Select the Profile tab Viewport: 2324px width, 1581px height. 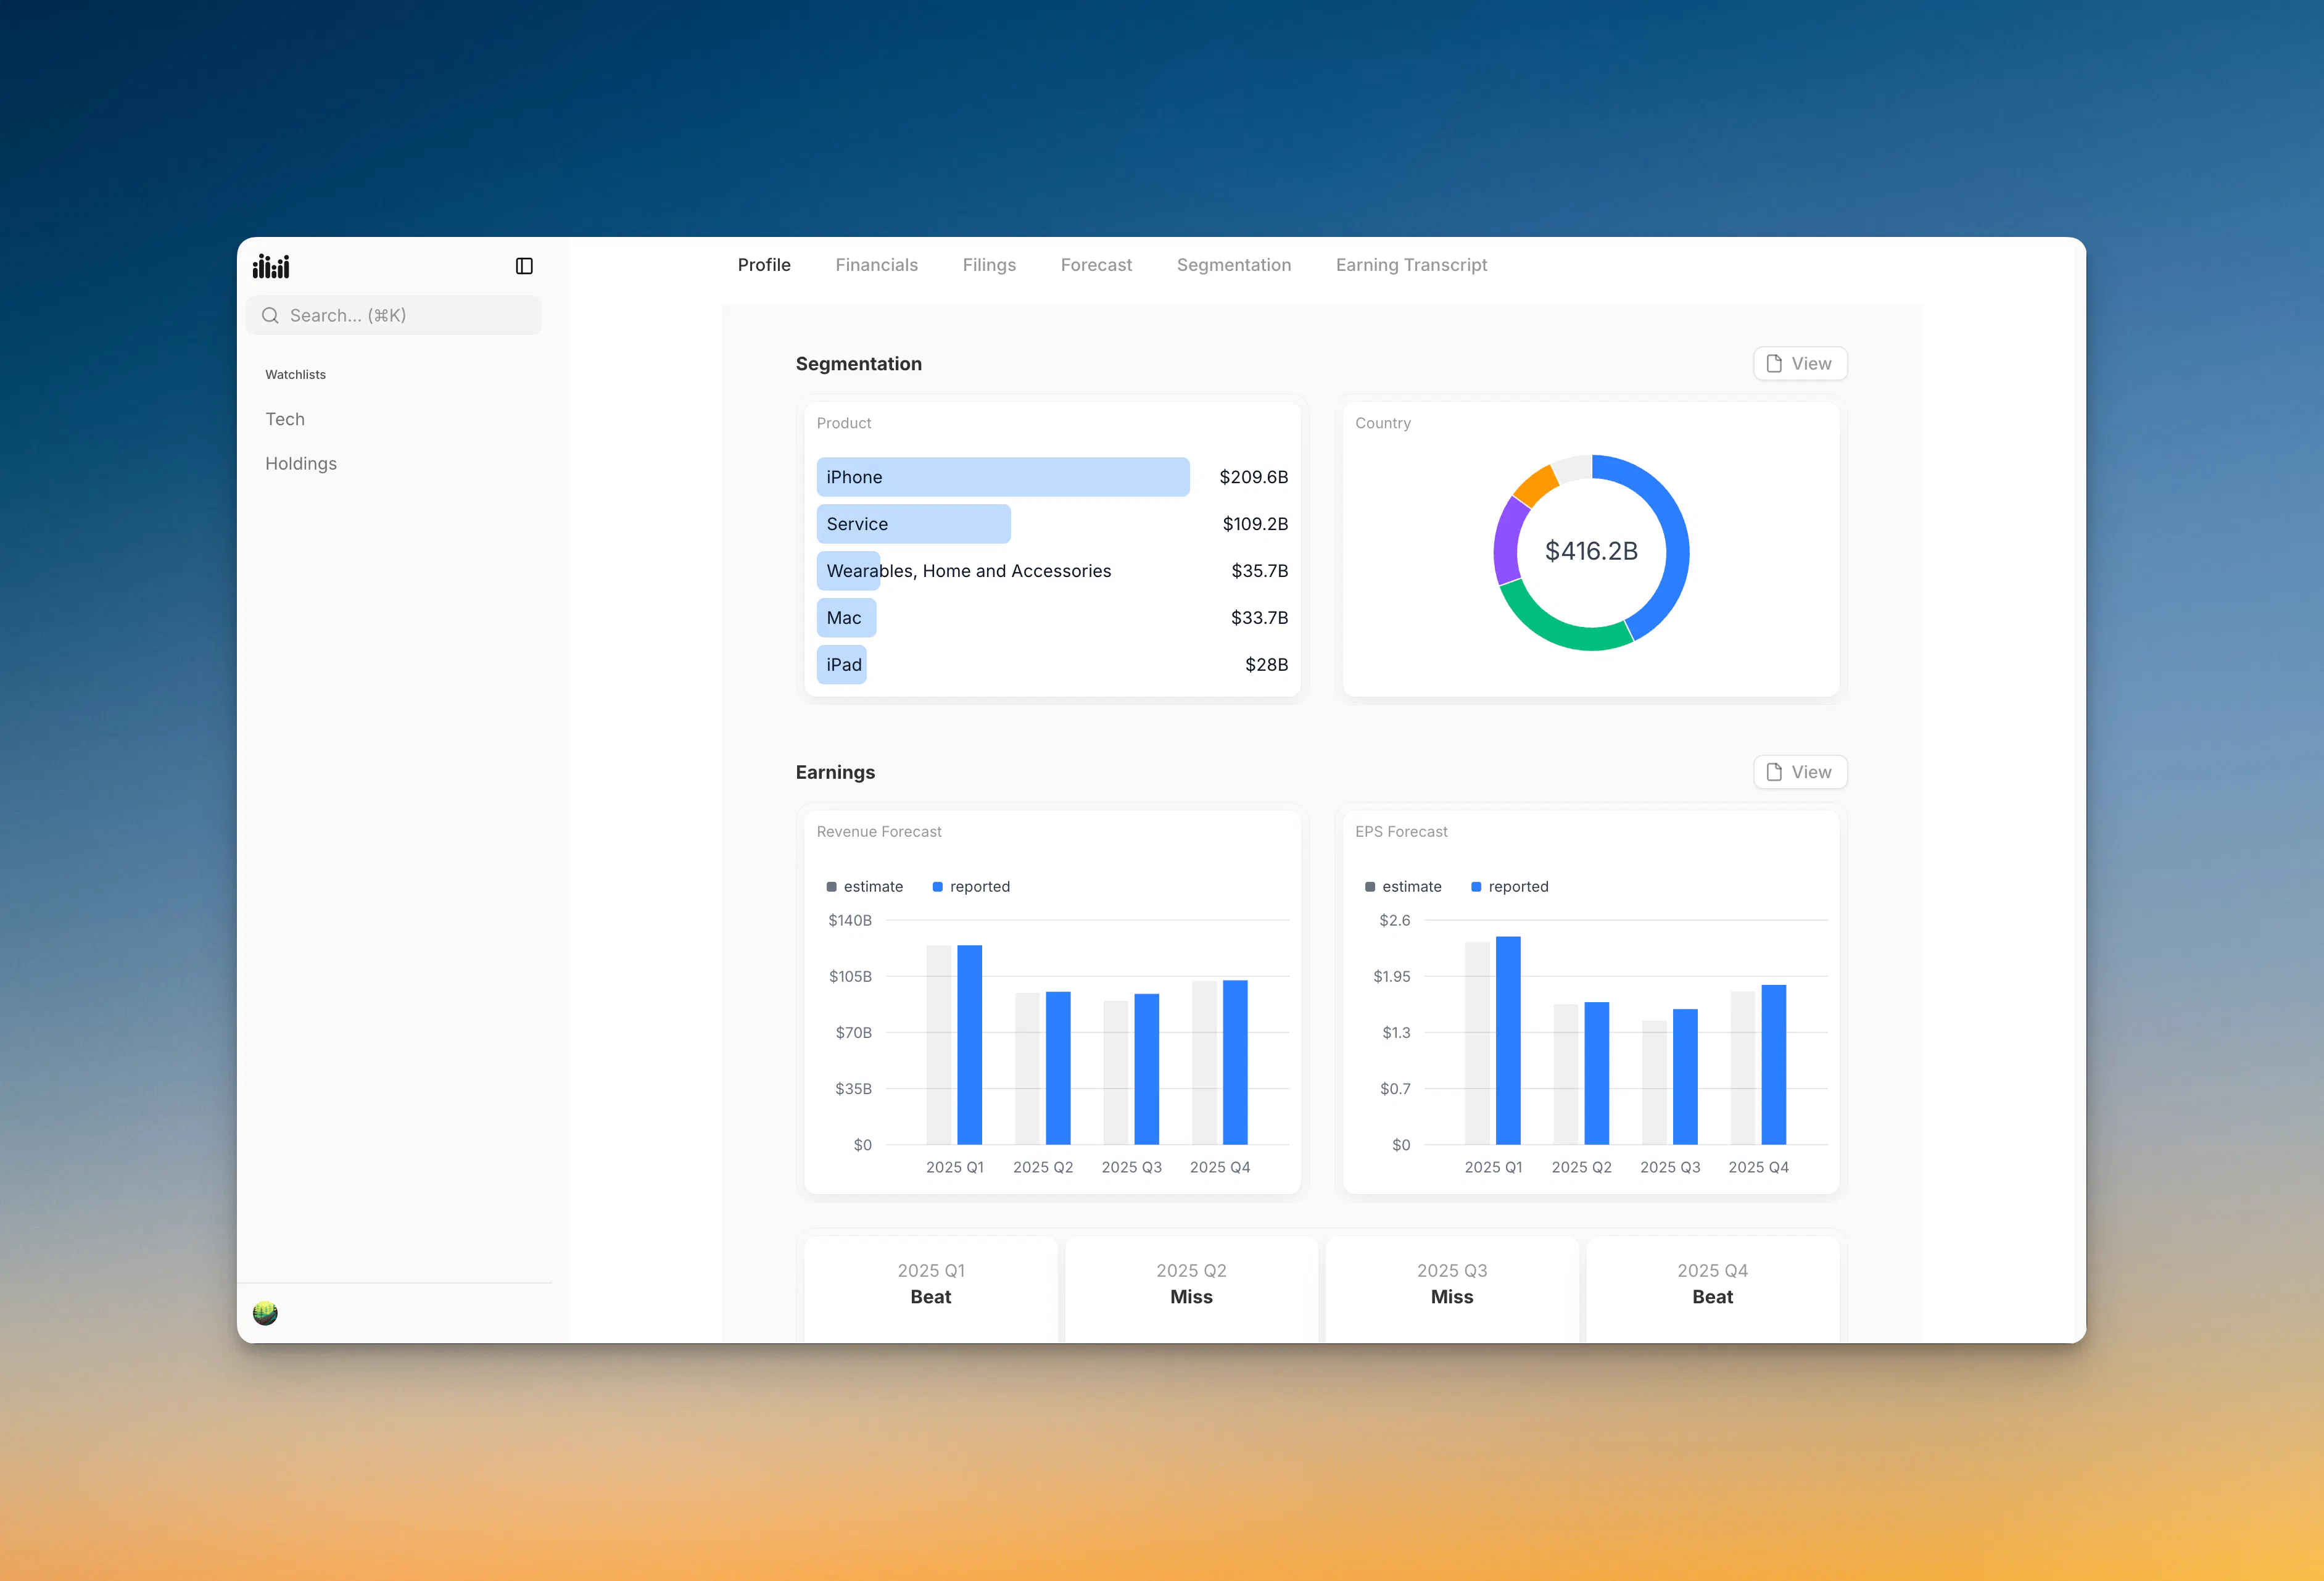pos(764,265)
